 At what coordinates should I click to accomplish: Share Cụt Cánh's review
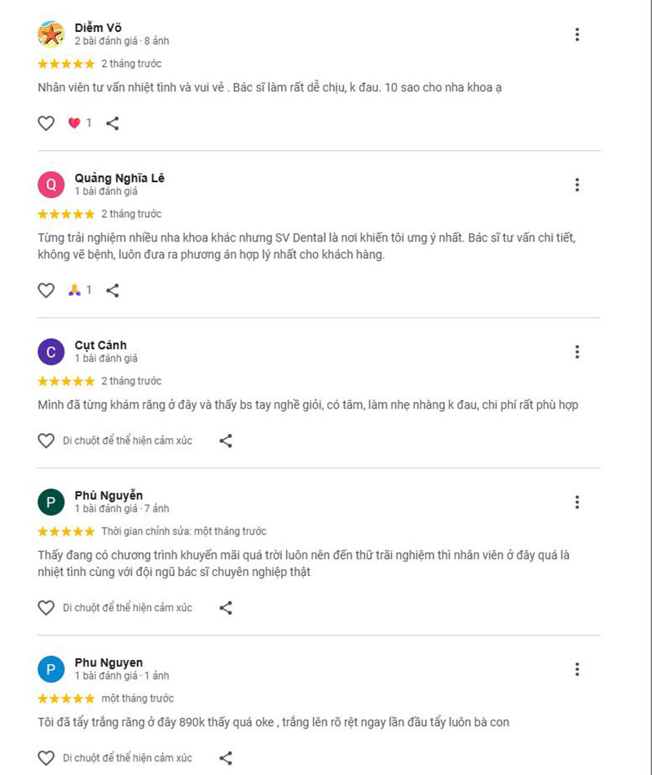(226, 441)
